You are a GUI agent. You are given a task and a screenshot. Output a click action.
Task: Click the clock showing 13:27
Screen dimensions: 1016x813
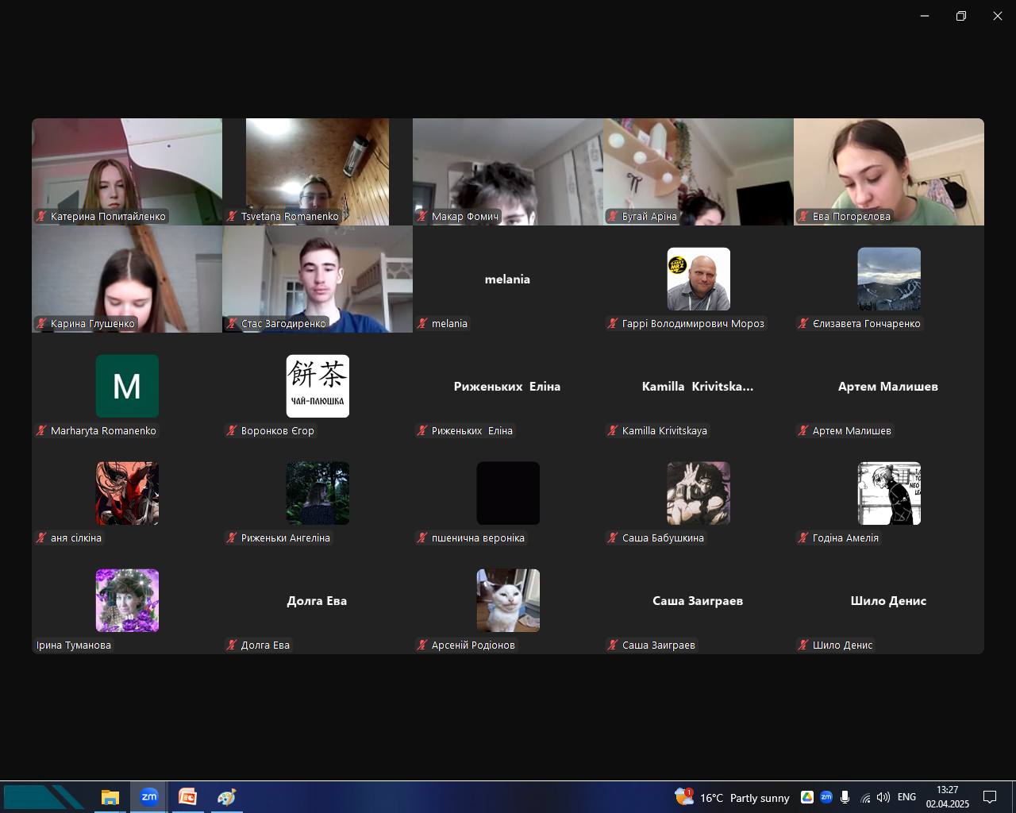pos(947,797)
